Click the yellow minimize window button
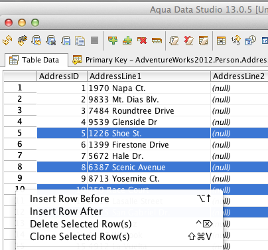 coord(22,23)
